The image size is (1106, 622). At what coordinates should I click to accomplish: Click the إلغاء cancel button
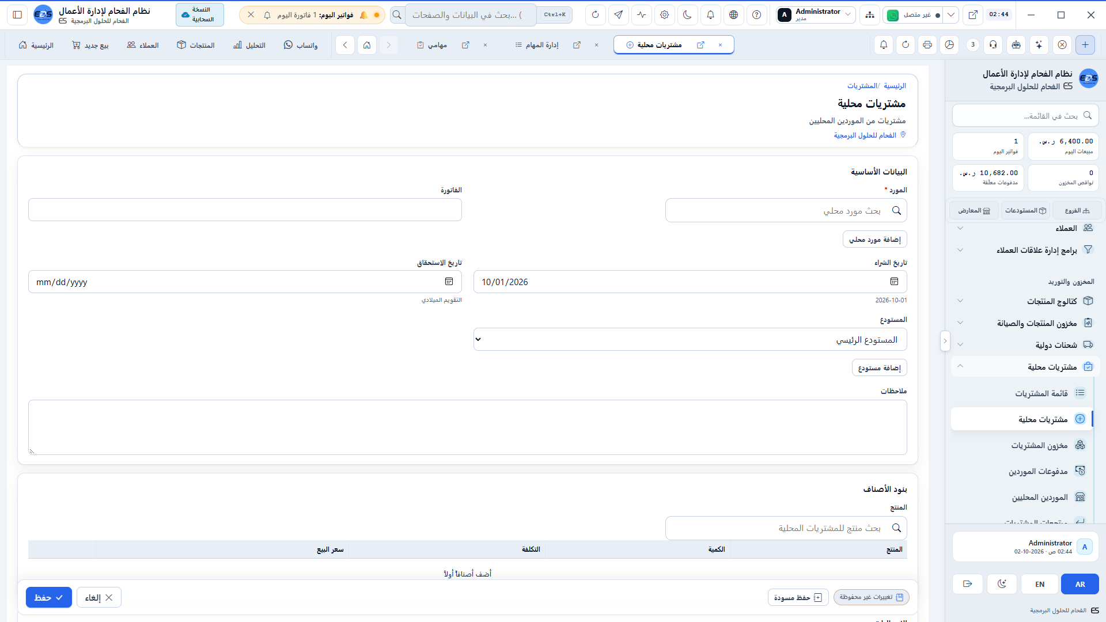click(99, 597)
